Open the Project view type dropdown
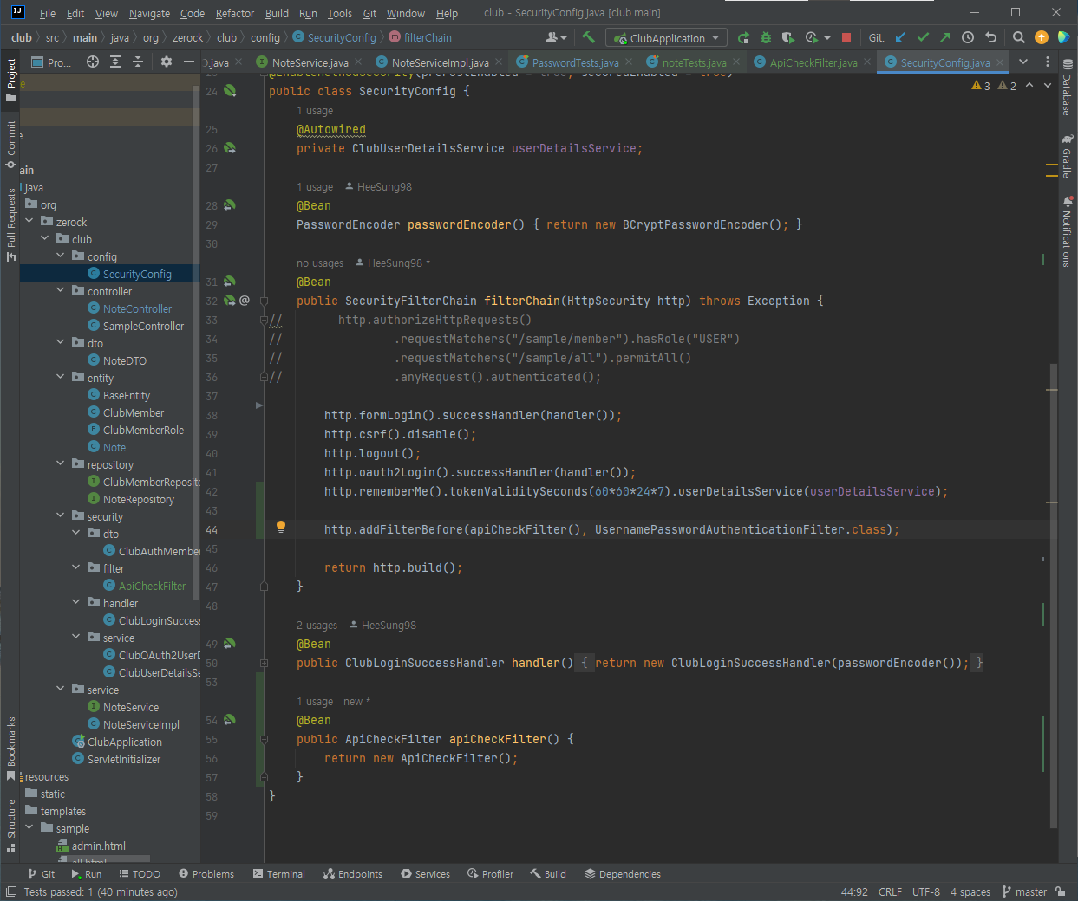1078x901 pixels. (x=51, y=62)
